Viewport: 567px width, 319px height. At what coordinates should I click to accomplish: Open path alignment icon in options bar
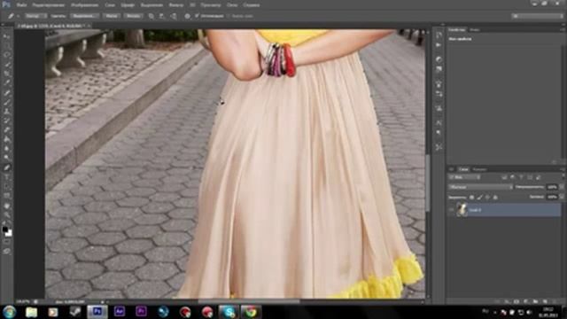(162, 16)
